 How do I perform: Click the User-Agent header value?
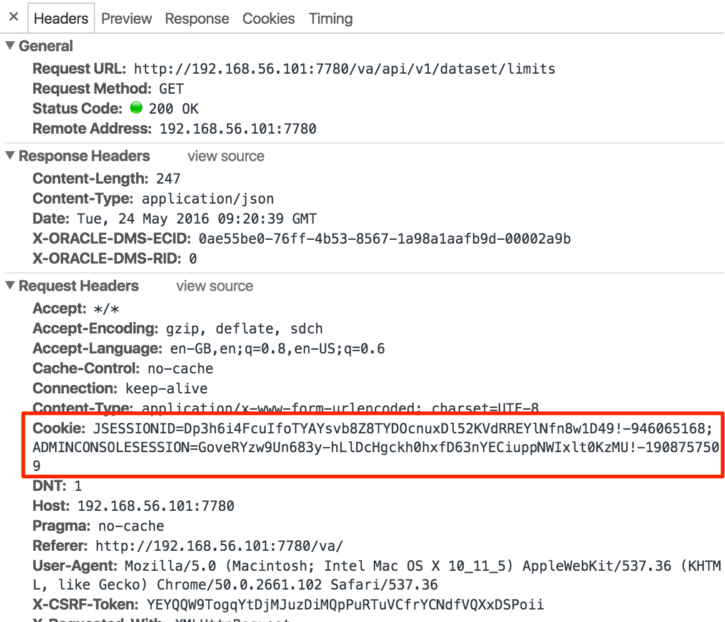422,566
